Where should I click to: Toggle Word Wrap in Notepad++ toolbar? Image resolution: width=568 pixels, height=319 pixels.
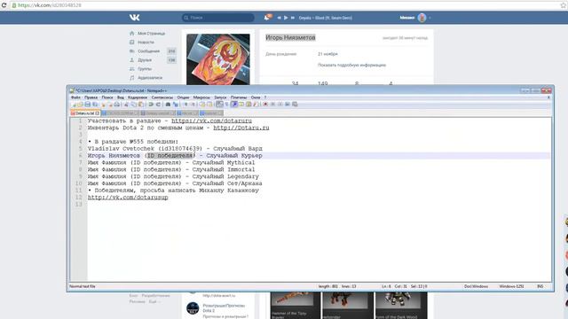pyautogui.click(x=219, y=105)
